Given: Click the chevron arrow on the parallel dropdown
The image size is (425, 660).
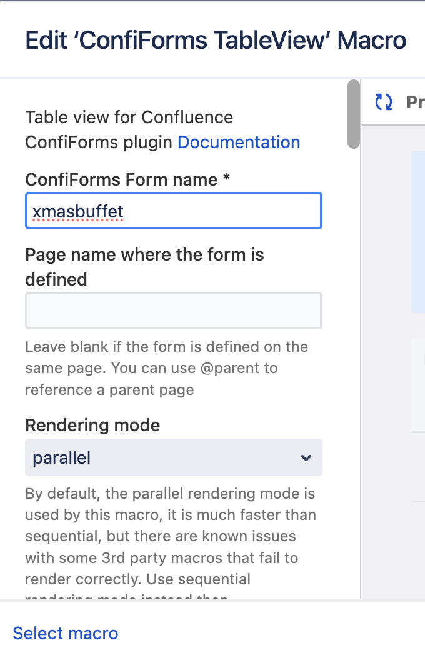Looking at the screenshot, I should (306, 458).
